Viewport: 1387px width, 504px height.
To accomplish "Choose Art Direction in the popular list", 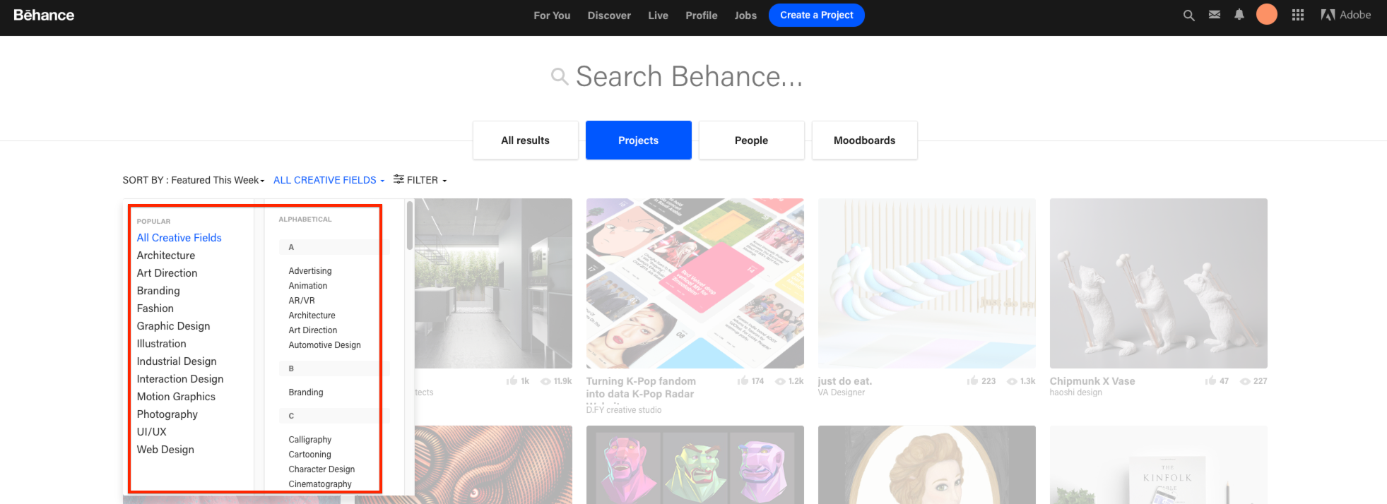I will point(167,273).
